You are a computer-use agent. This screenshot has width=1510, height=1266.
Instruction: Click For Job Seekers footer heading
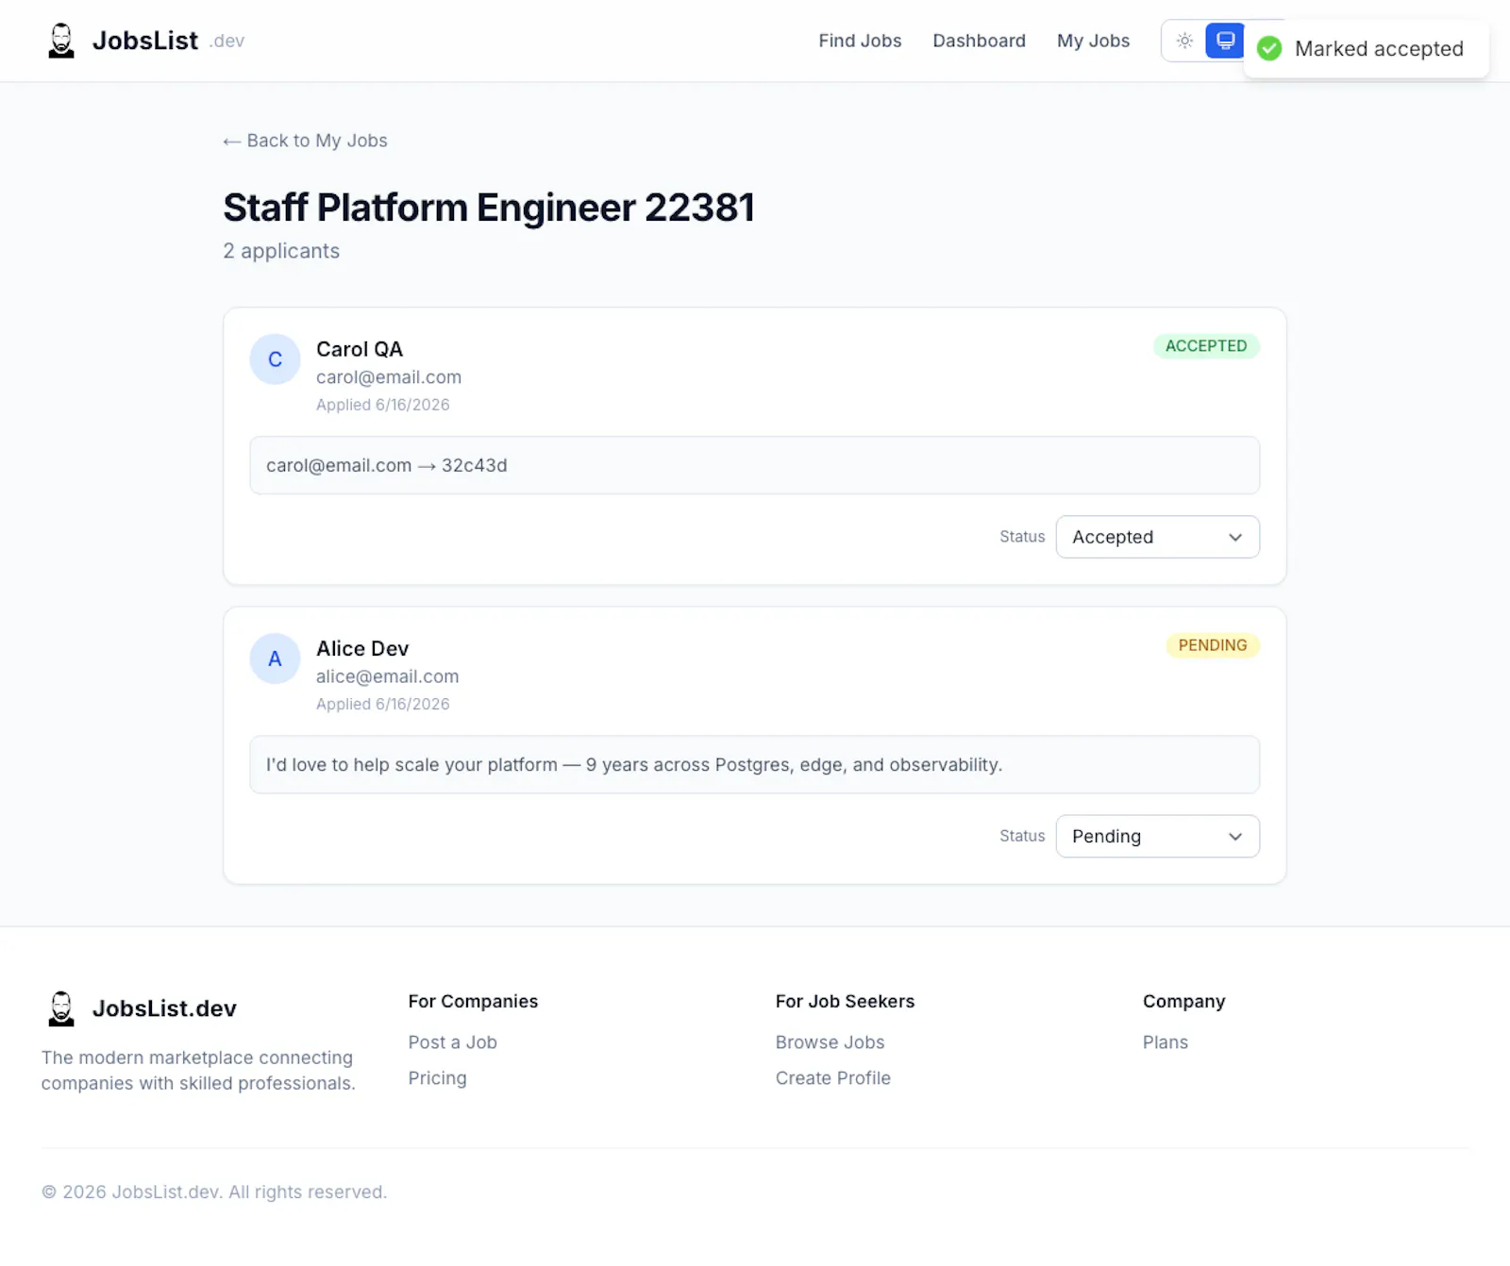click(x=845, y=1001)
